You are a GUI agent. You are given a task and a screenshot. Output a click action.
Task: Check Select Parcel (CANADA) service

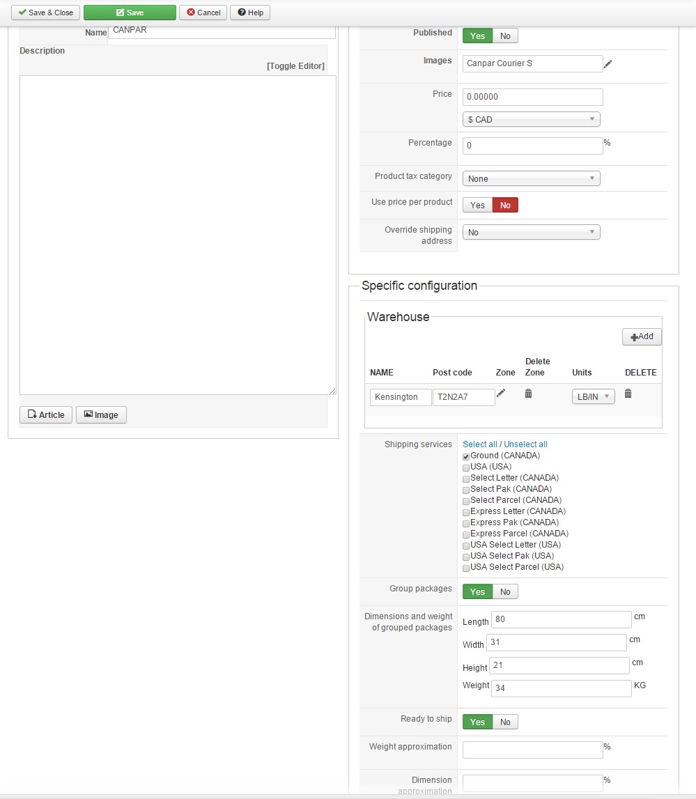coord(466,502)
